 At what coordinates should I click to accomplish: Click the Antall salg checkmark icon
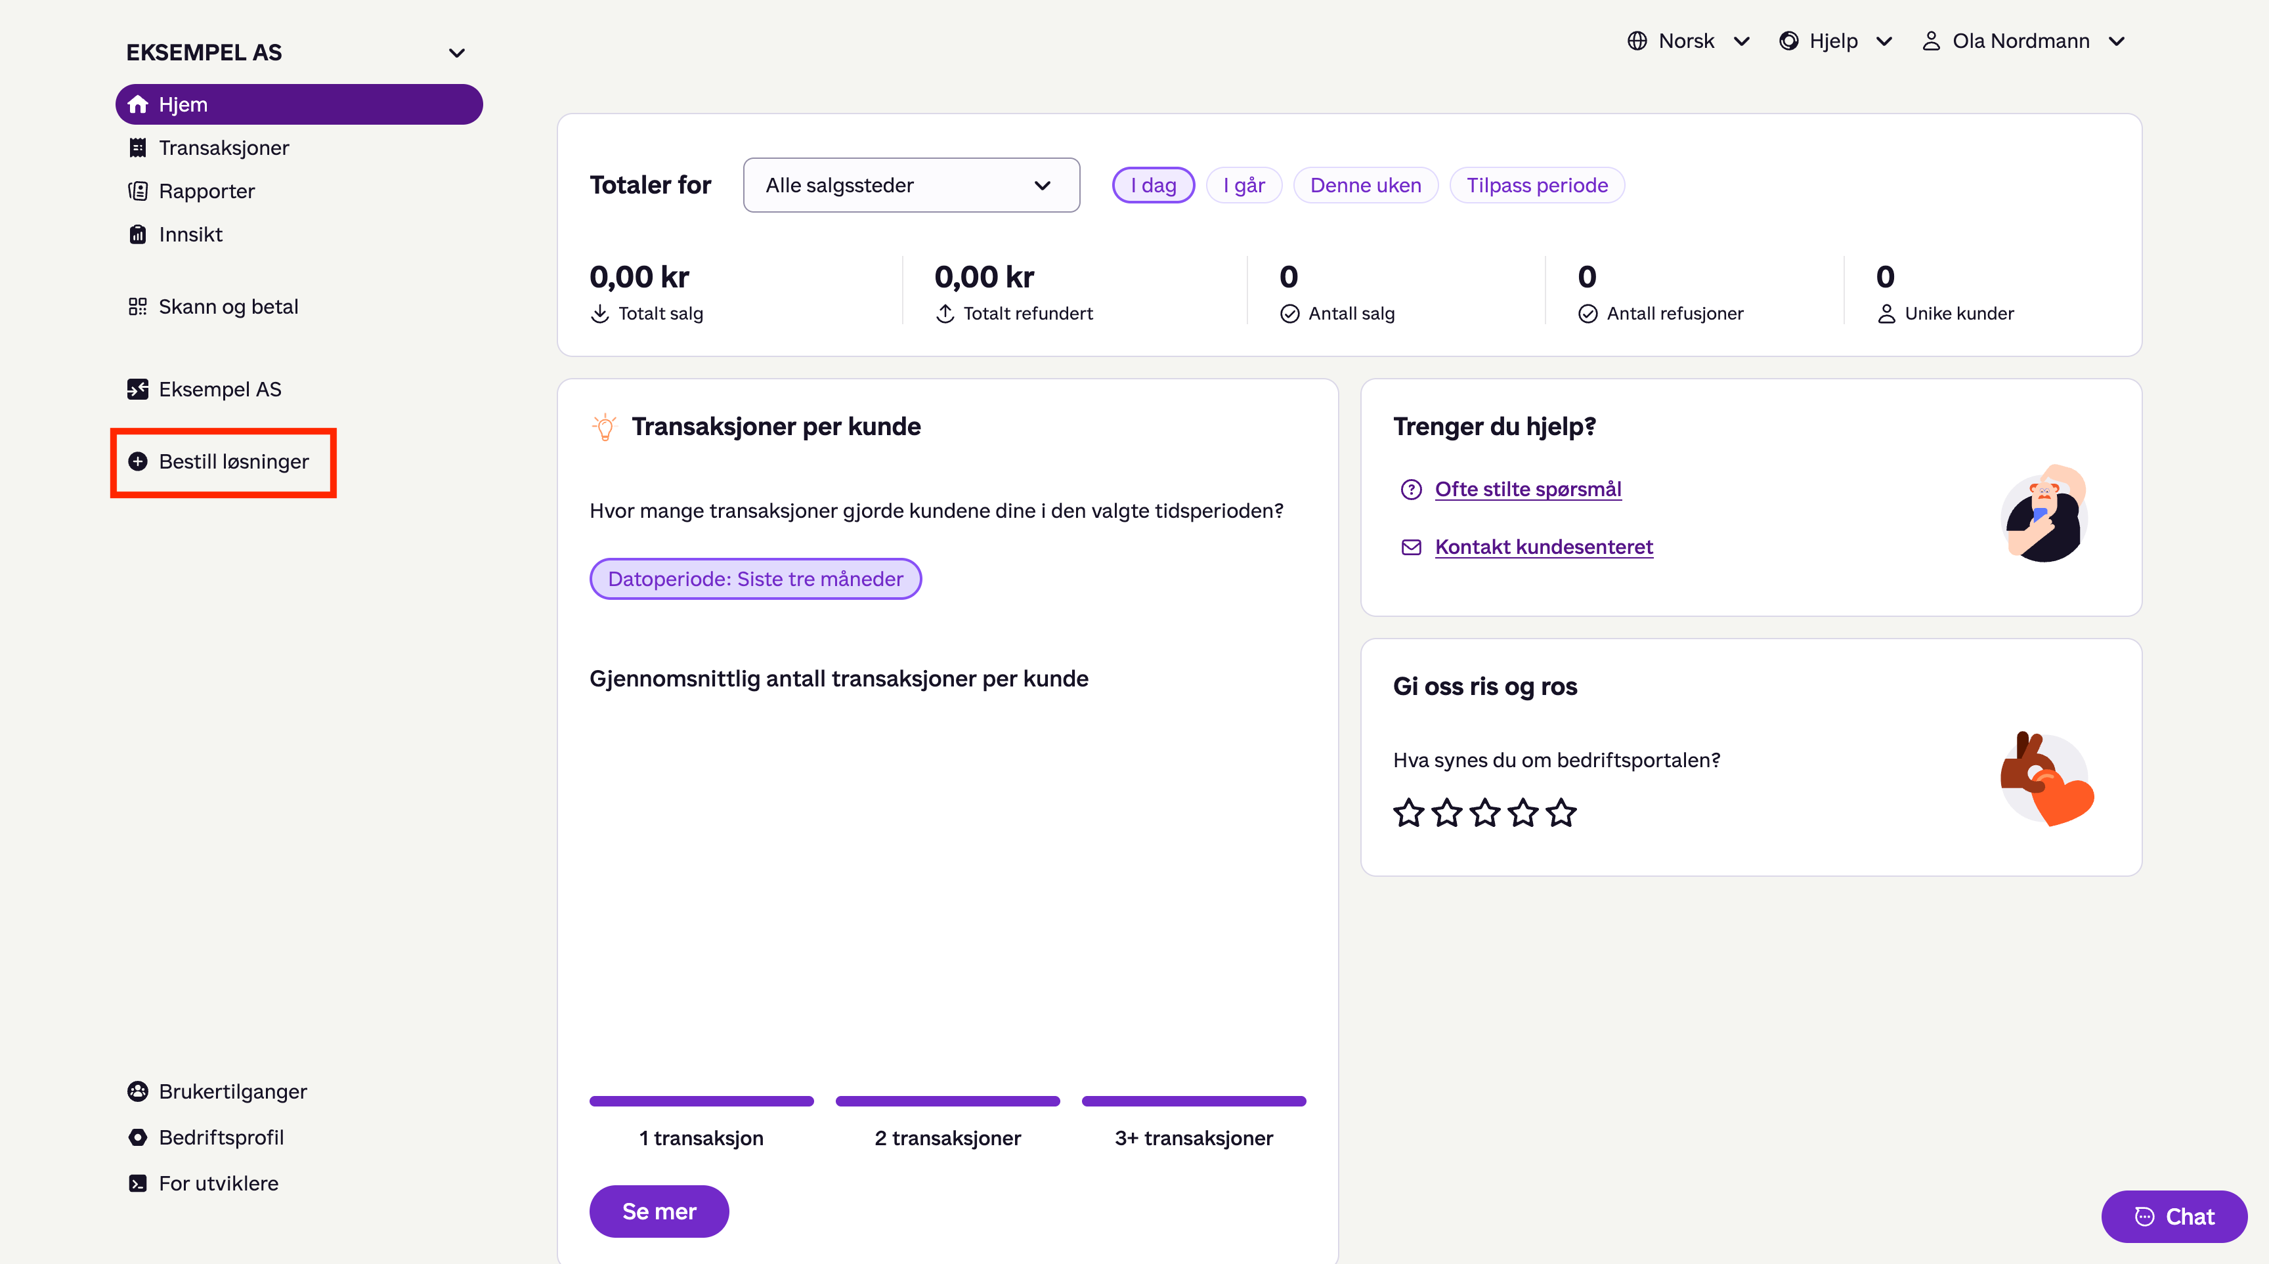1289,313
